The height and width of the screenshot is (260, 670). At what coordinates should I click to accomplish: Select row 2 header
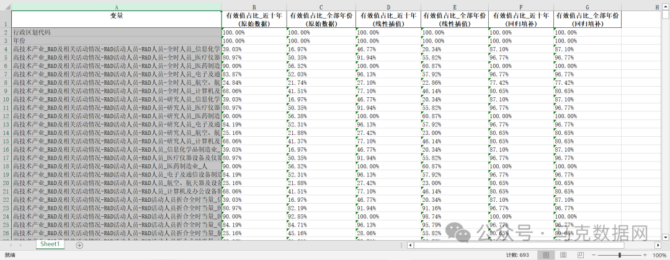click(6, 32)
